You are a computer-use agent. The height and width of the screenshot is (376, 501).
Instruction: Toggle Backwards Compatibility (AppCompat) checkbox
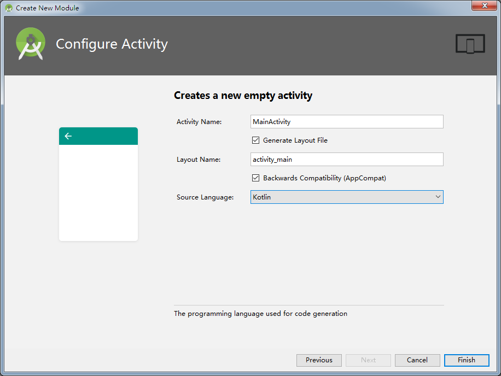tap(255, 178)
